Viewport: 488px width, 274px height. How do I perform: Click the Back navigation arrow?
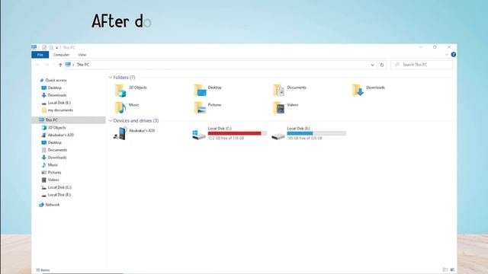tap(37, 65)
